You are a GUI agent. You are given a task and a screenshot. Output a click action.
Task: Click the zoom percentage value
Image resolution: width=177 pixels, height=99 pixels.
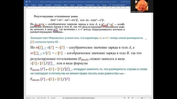[x=151, y=98]
